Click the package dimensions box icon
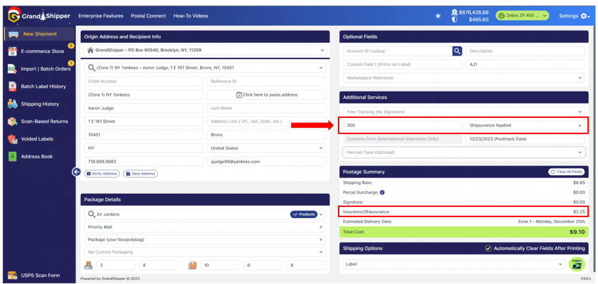Screen dimensions: 598x284 click(x=193, y=265)
